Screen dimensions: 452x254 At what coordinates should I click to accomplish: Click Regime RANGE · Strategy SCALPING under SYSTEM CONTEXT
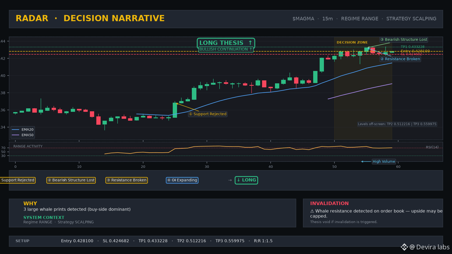(x=59, y=222)
